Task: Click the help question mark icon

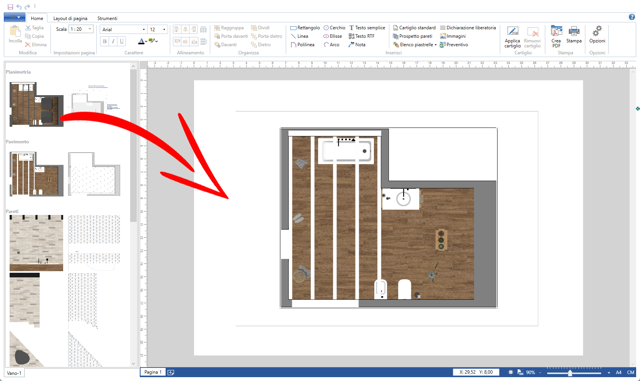Action: tap(632, 17)
